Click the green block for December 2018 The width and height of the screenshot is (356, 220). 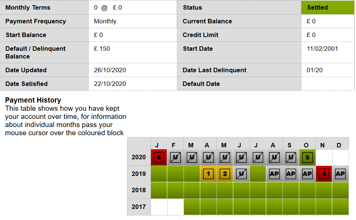point(340,190)
